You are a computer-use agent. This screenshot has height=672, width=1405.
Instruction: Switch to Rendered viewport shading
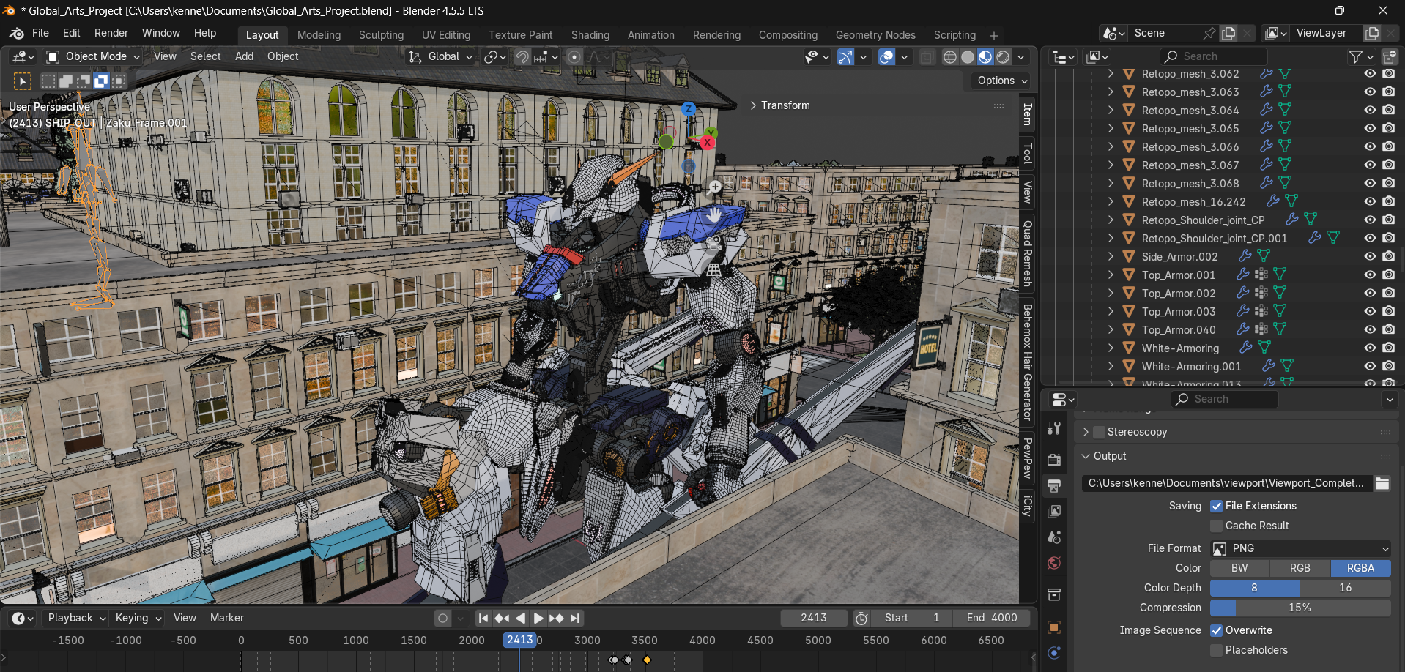(x=1003, y=57)
